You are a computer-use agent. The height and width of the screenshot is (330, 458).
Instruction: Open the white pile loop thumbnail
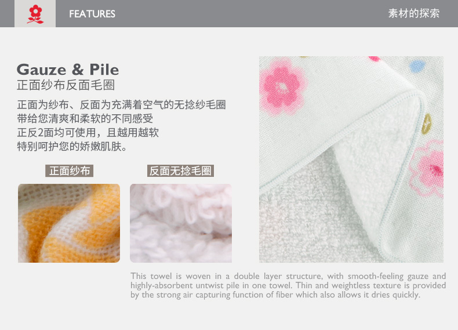pyautogui.click(x=181, y=223)
